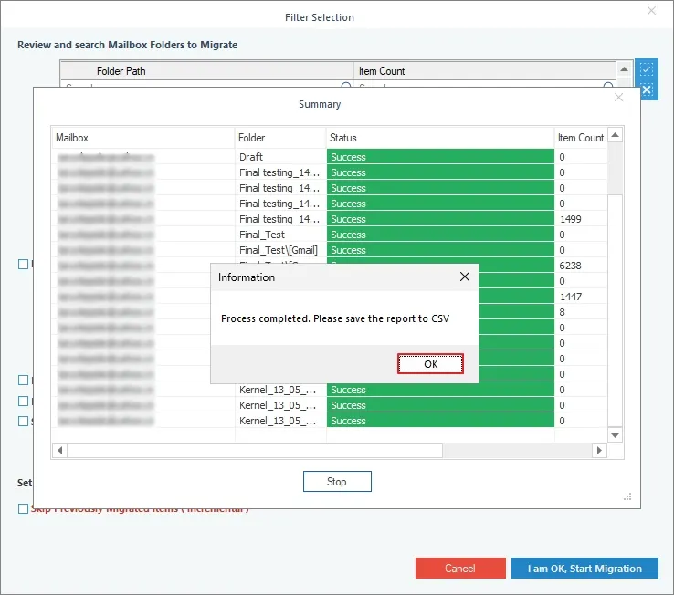Viewport: 674px width, 595px height.
Task: Click OK in the Information dialog
Action: pos(430,364)
